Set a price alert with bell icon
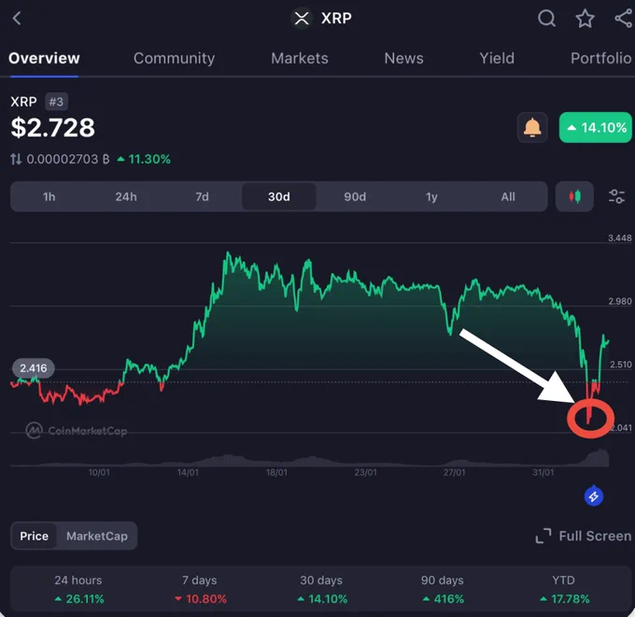The width and height of the screenshot is (635, 617). [x=532, y=128]
